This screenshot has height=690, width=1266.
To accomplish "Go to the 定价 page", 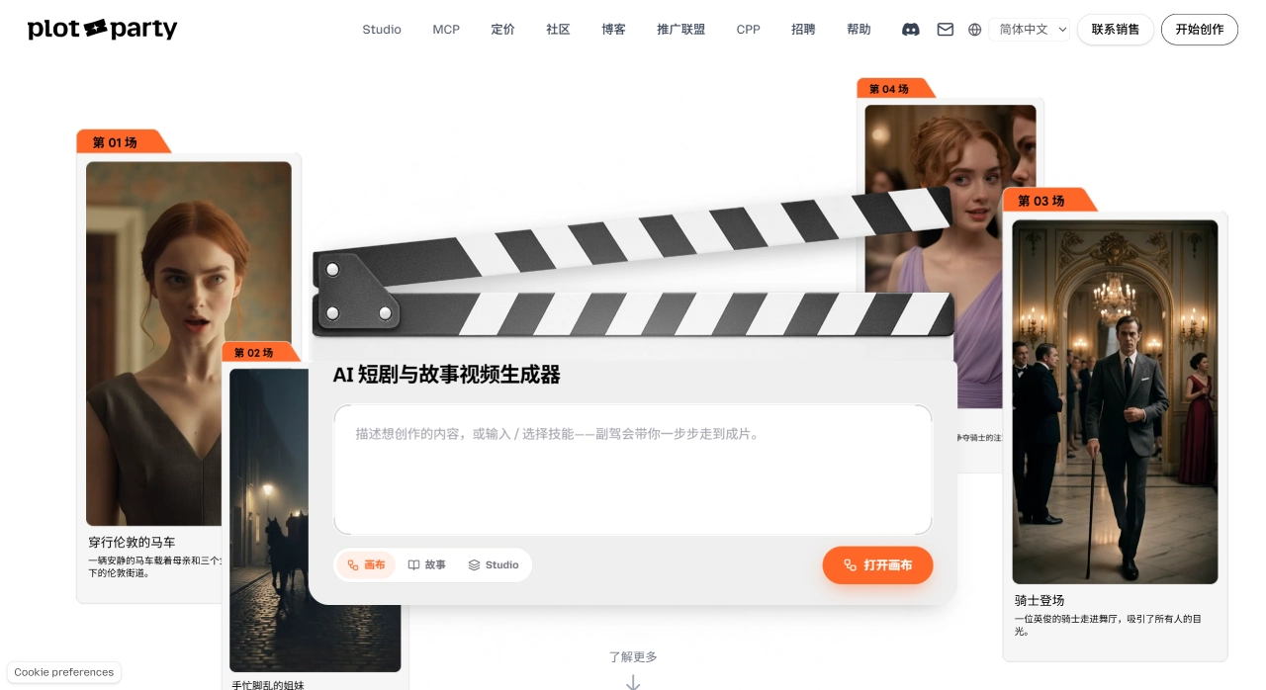I will [x=502, y=30].
